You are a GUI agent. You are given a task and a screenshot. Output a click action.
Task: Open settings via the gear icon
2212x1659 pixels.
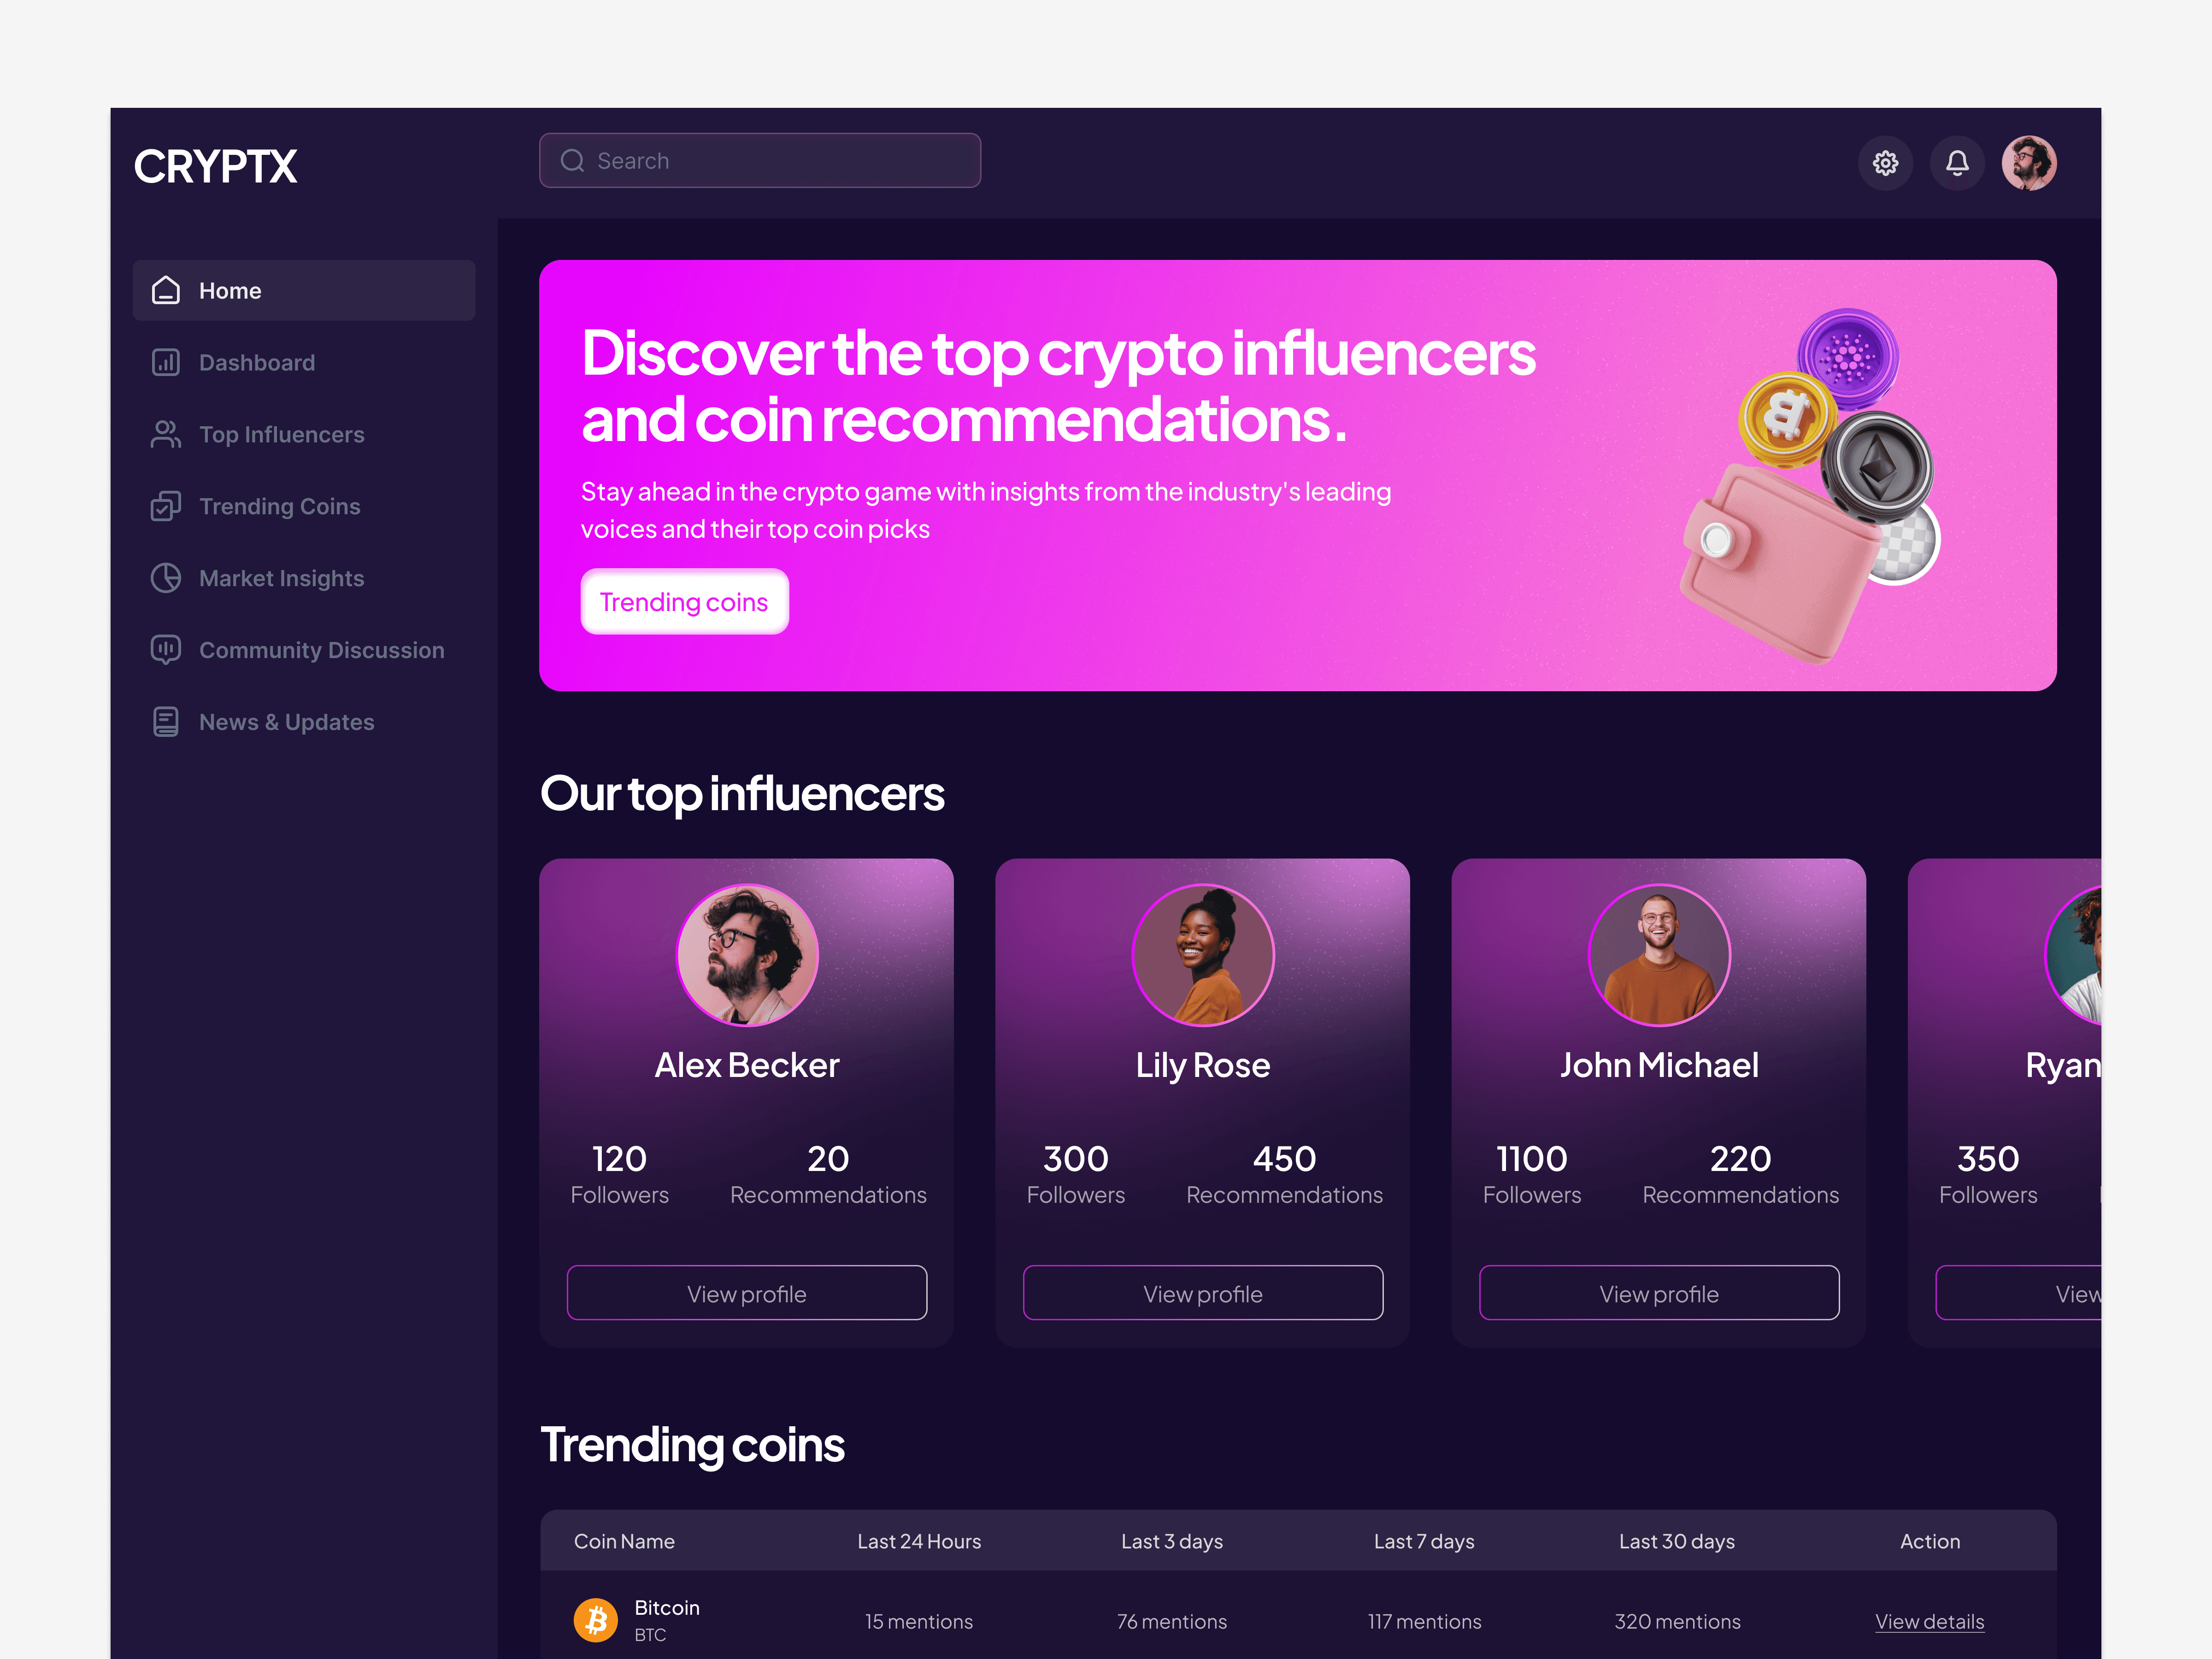coord(1885,163)
